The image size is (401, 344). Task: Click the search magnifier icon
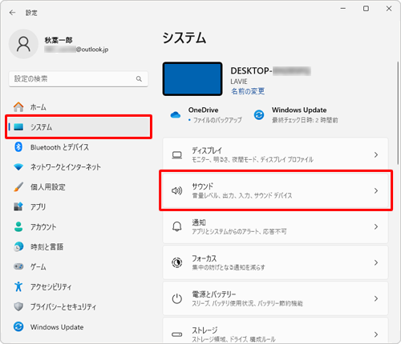(x=139, y=79)
